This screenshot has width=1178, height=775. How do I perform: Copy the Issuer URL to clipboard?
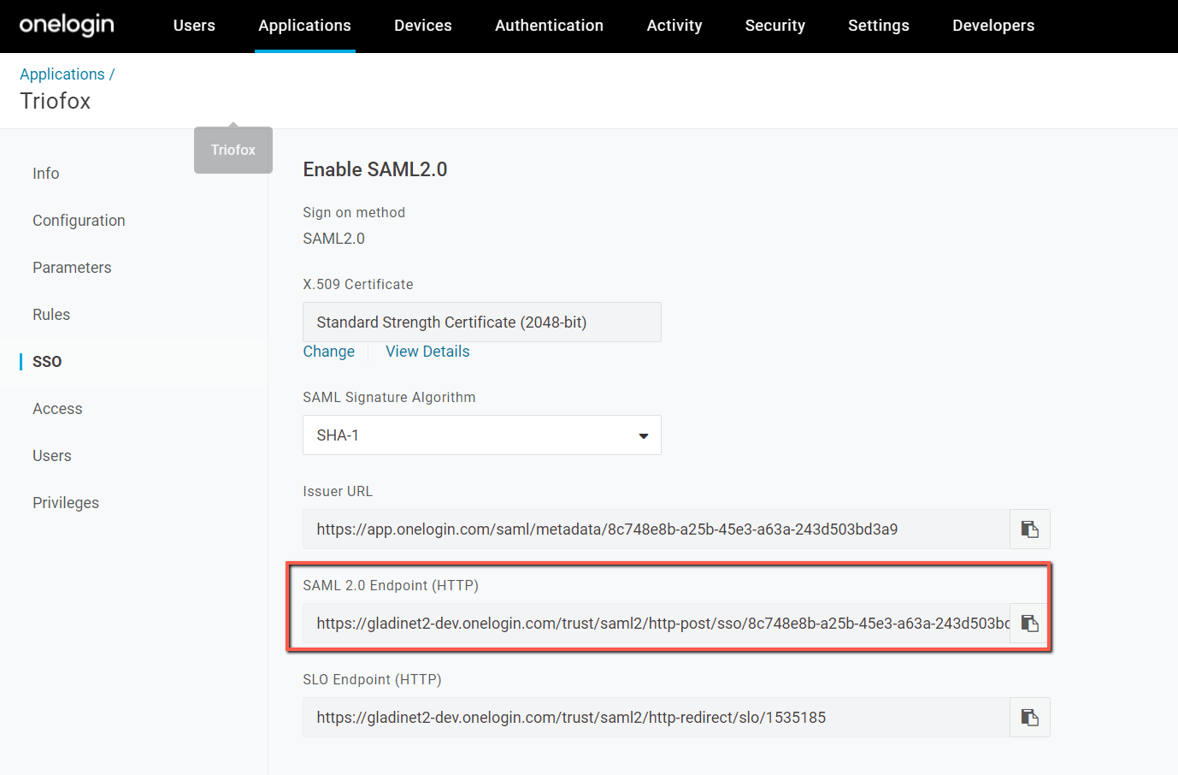[1029, 529]
